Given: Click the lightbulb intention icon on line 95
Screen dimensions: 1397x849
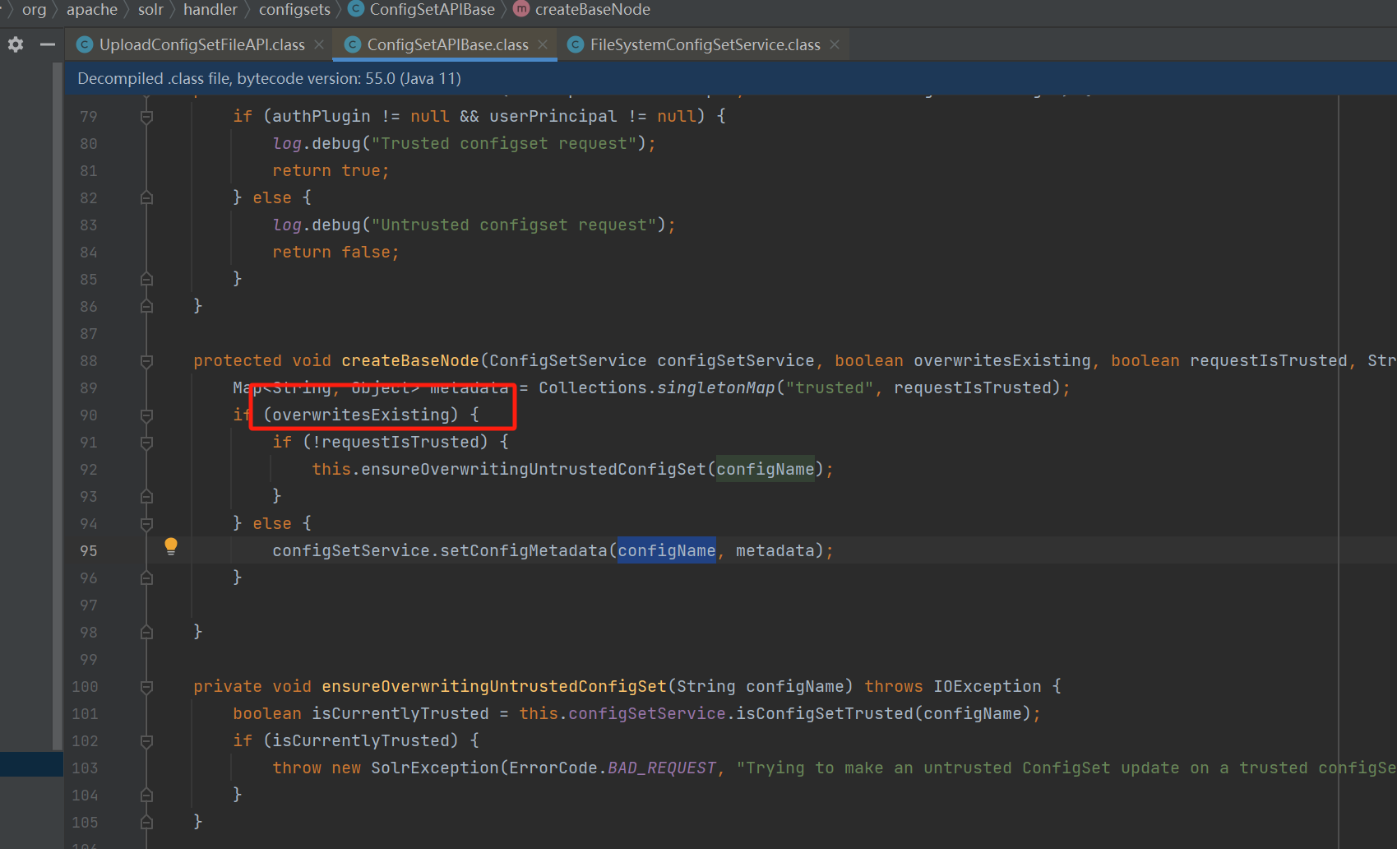Looking at the screenshot, I should pos(171,546).
